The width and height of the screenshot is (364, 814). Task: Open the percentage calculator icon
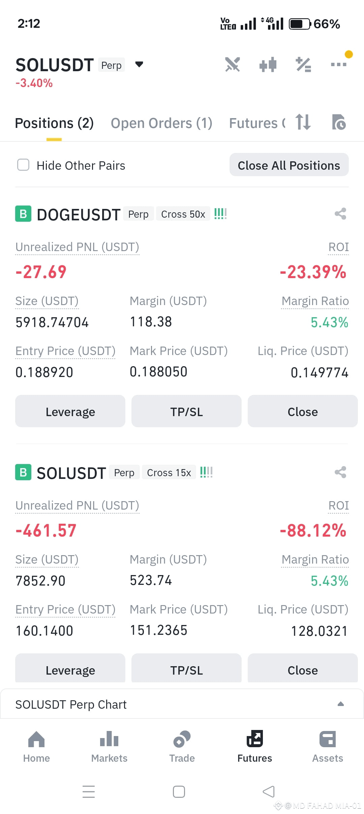click(303, 64)
